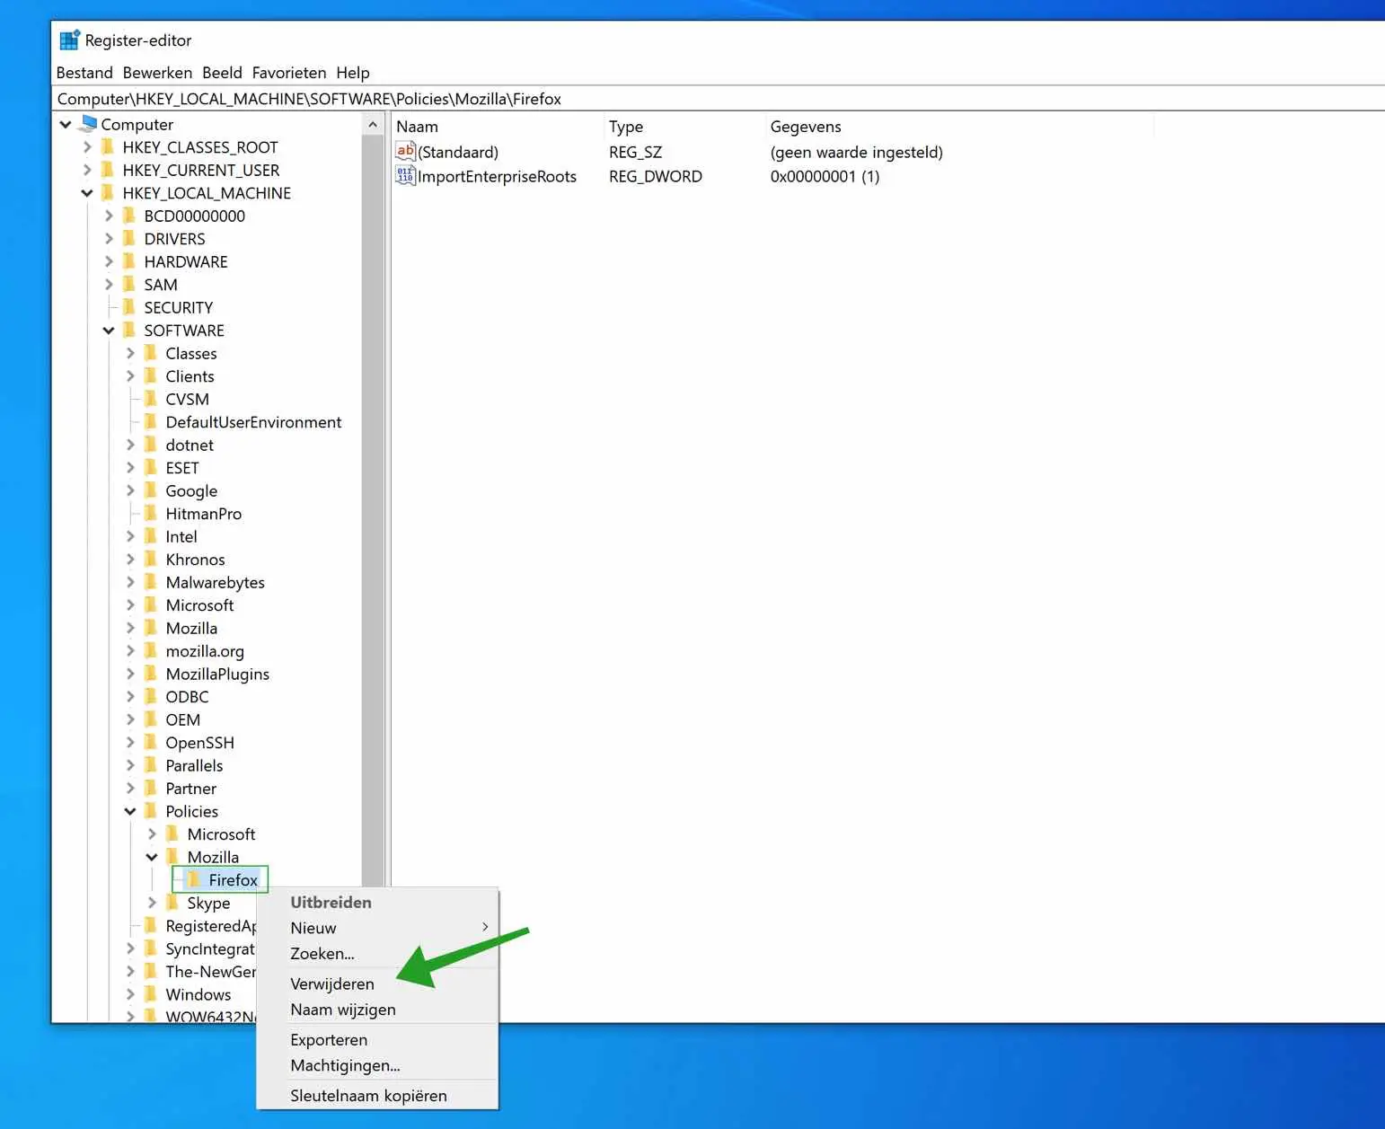The height and width of the screenshot is (1129, 1385).
Task: Choose Zoeken... in the context menu
Action: point(377,954)
